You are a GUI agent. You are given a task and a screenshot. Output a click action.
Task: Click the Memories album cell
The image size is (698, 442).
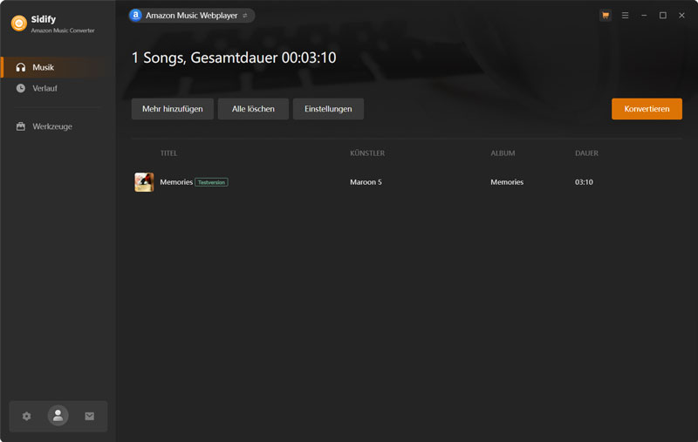[x=507, y=182]
